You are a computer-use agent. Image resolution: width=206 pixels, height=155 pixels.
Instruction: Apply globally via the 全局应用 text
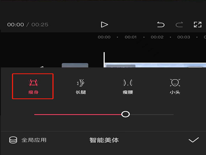pyautogui.click(x=34, y=140)
